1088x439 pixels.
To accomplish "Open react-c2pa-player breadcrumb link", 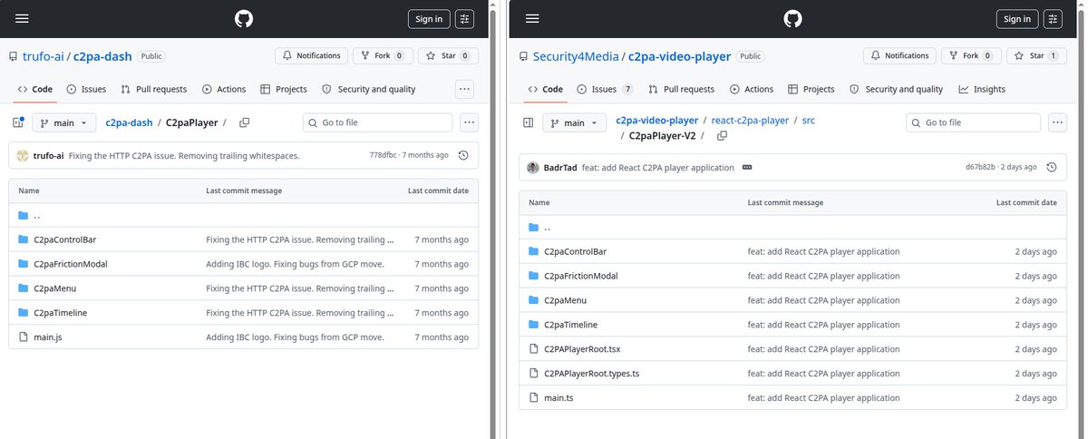I will click(750, 120).
